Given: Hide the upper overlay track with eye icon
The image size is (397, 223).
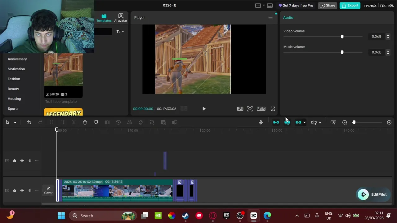Looking at the screenshot, I should click(22, 160).
